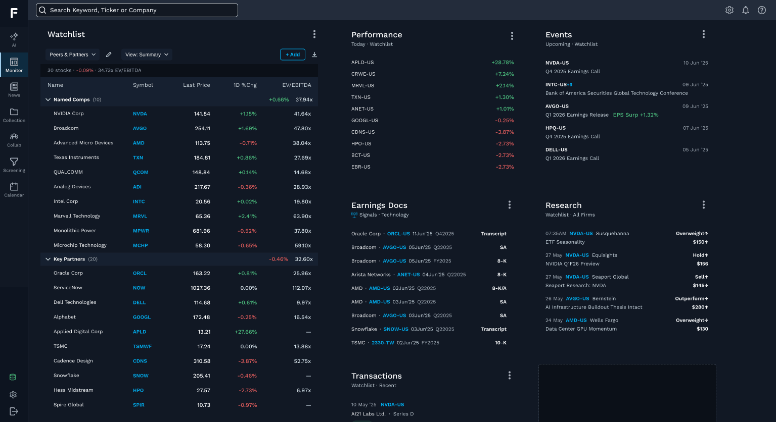
Task: Sort by the Last Price column header
Action: click(x=197, y=85)
